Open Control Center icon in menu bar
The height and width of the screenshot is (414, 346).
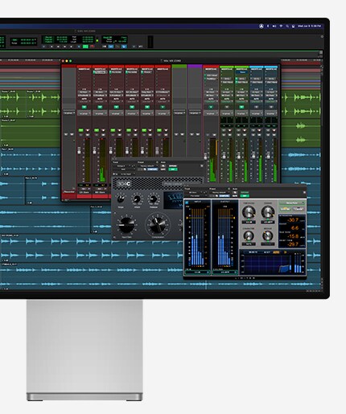click(293, 26)
